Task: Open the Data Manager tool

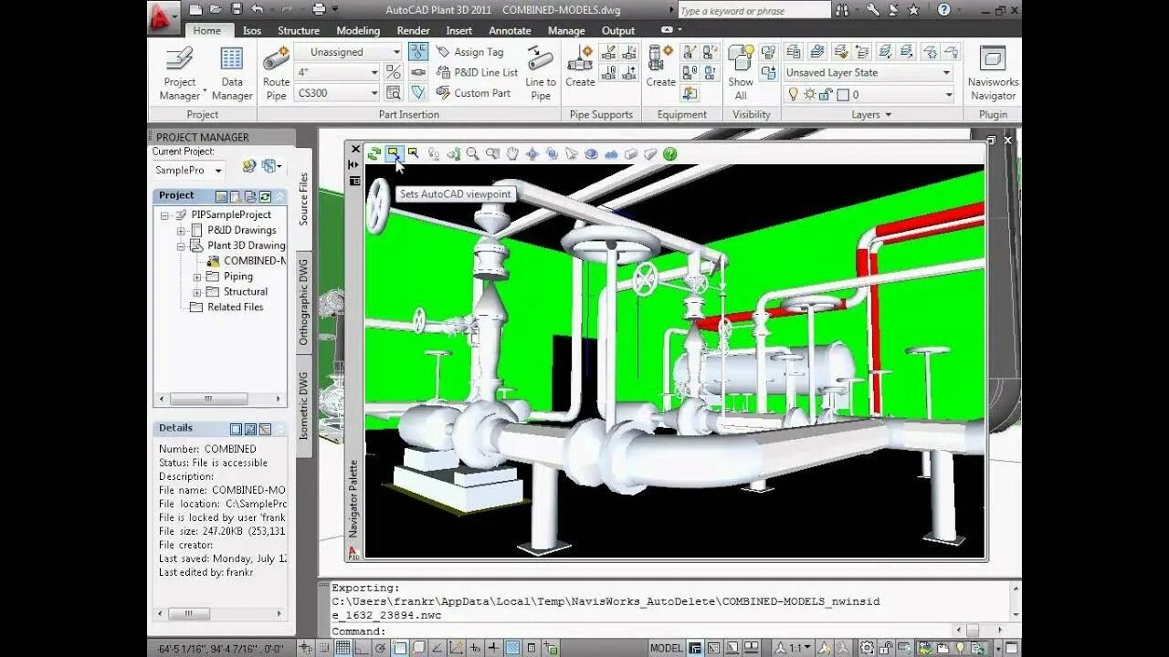Action: (x=232, y=73)
